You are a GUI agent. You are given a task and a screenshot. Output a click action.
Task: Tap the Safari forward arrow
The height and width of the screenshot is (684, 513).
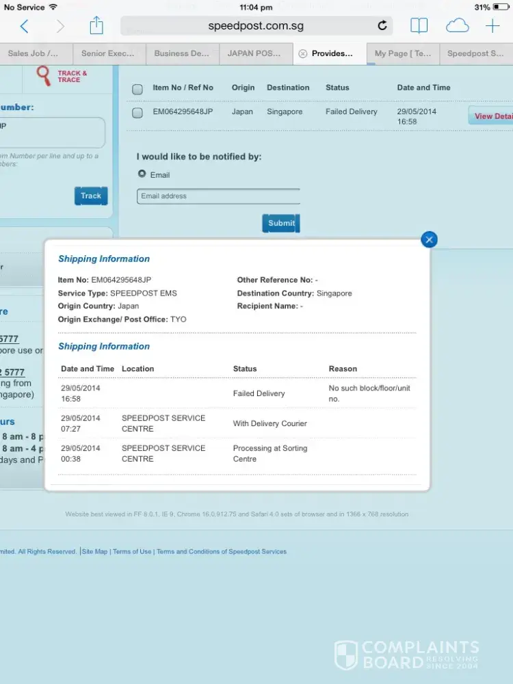[x=60, y=27]
